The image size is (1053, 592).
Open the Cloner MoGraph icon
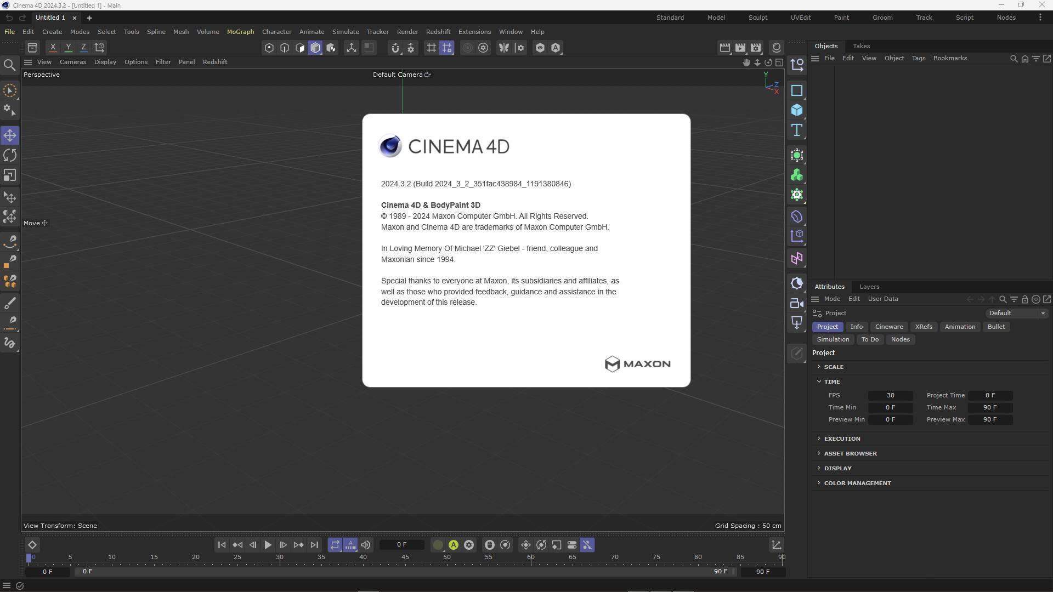point(797,175)
